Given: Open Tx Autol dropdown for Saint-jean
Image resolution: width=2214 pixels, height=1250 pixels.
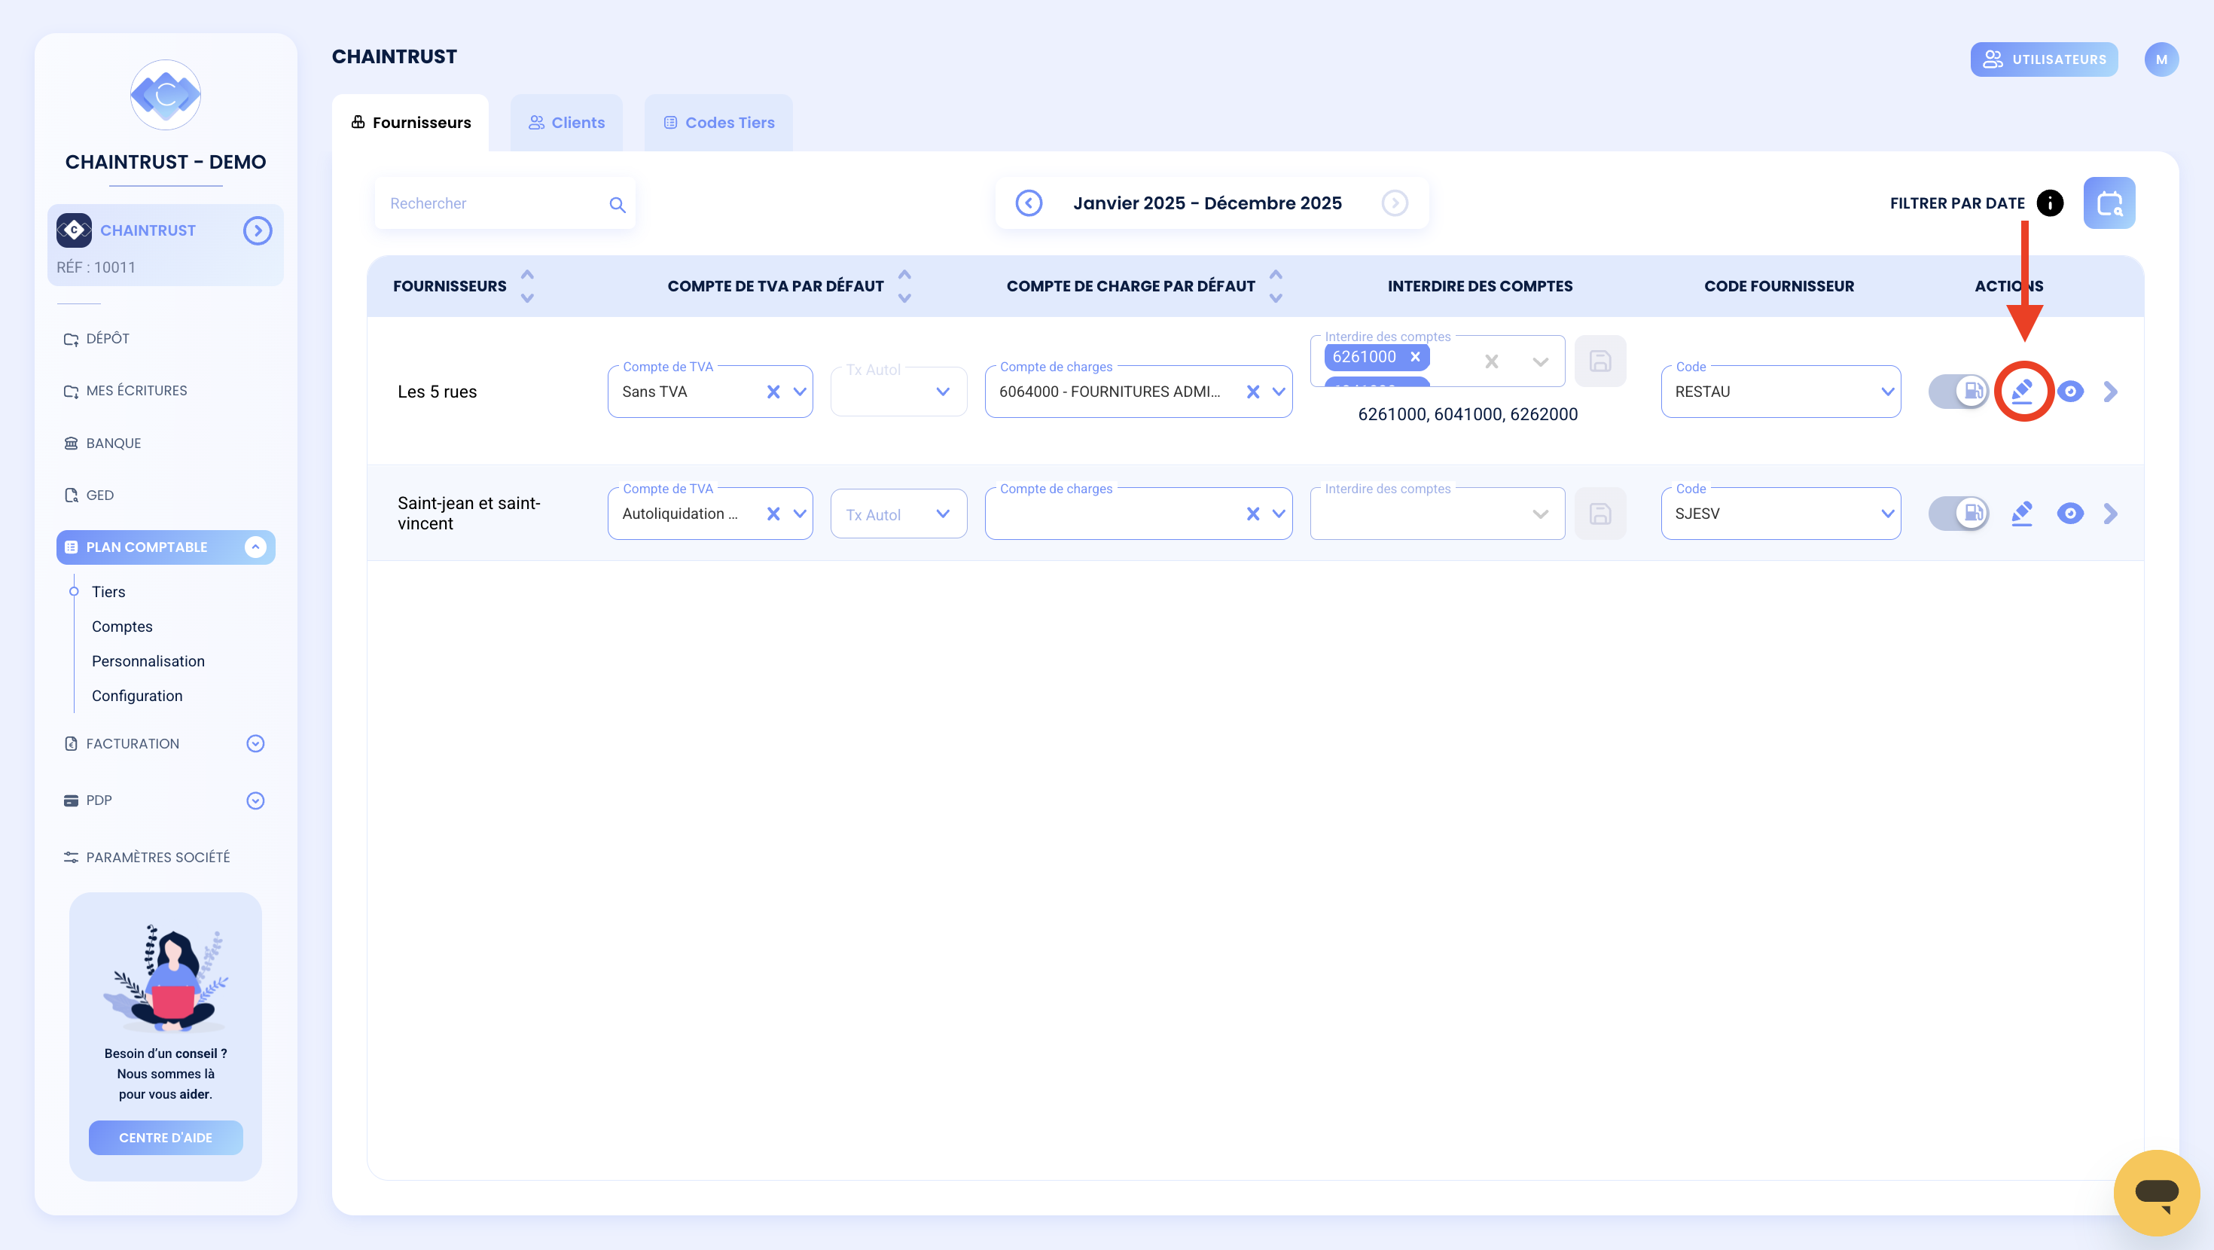Looking at the screenshot, I should pyautogui.click(x=943, y=514).
